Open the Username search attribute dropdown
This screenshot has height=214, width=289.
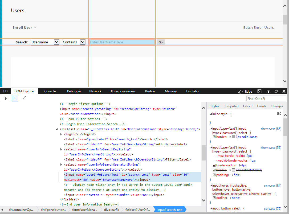point(45,42)
